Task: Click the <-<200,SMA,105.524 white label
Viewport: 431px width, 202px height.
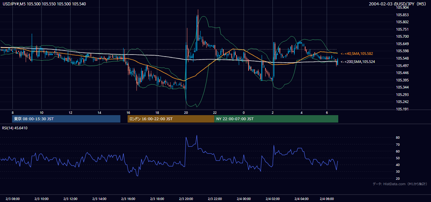Action: coord(357,62)
